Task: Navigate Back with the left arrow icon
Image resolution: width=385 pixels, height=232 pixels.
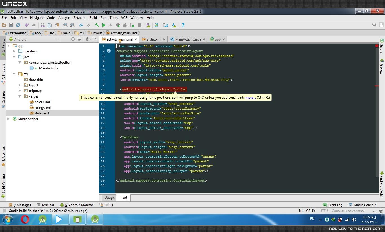Action: 81,25
